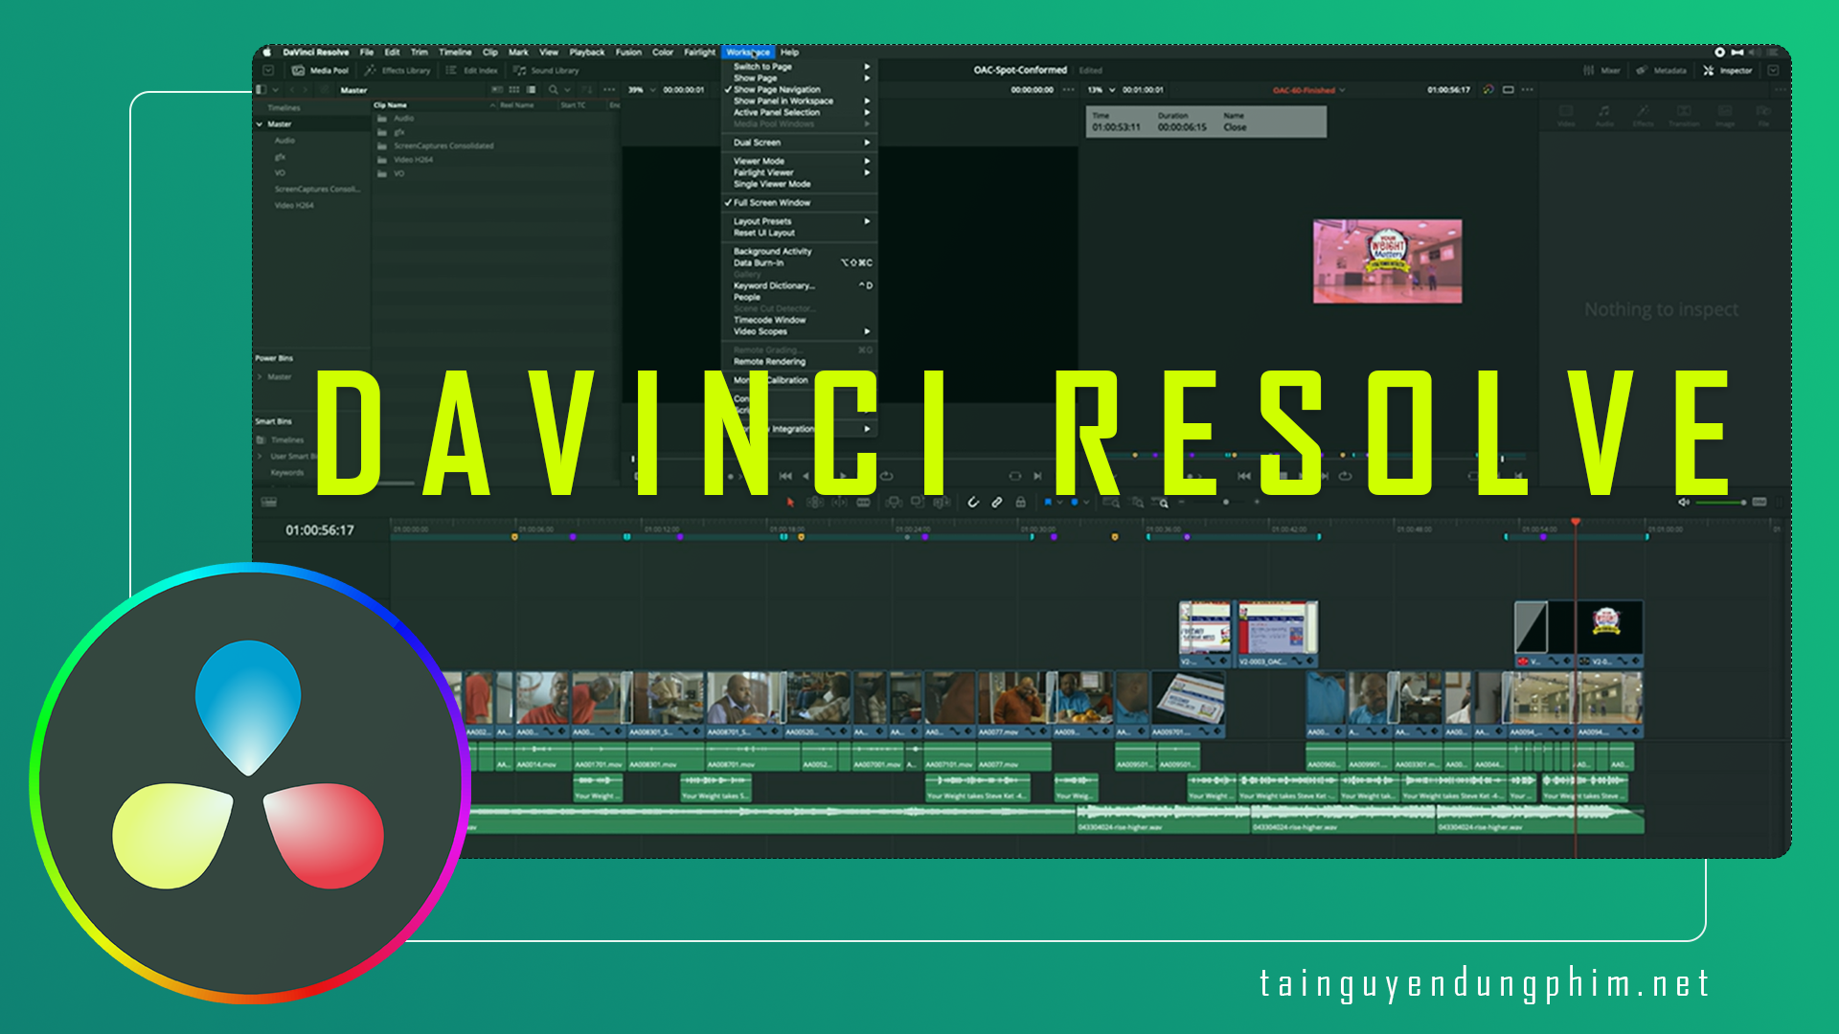This screenshot has width=1839, height=1034.
Task: Click the blue marker icon in timeline toolbar
Action: [1075, 502]
